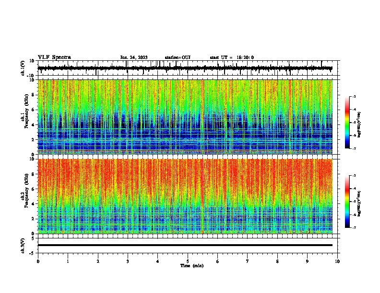
Task: Click the start time value '18:20:0'
Action: (245, 57)
